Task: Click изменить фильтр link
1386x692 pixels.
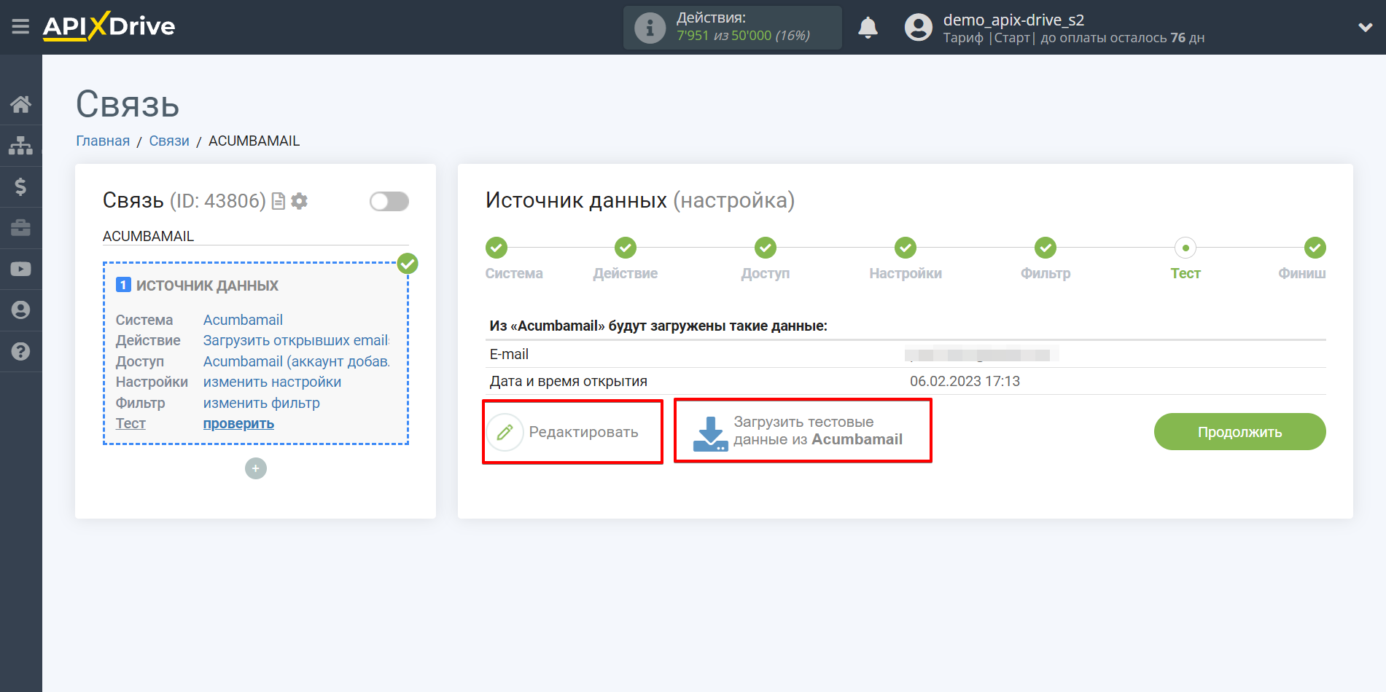Action: pyautogui.click(x=261, y=403)
